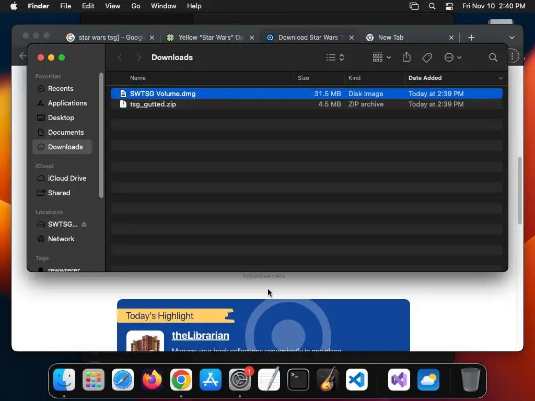The image size is (535, 401).
Task: Select Recents in the Finder sidebar
Action: [63, 88]
